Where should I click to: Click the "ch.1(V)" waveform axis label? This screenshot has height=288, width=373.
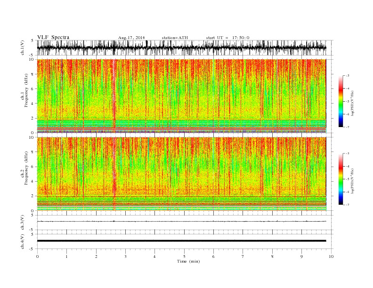pos(23,48)
